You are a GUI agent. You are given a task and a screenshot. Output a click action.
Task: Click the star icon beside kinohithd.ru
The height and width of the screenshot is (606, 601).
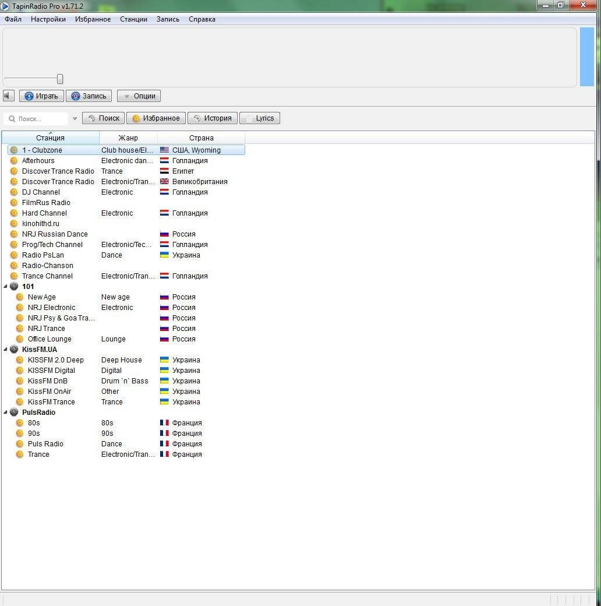click(14, 223)
